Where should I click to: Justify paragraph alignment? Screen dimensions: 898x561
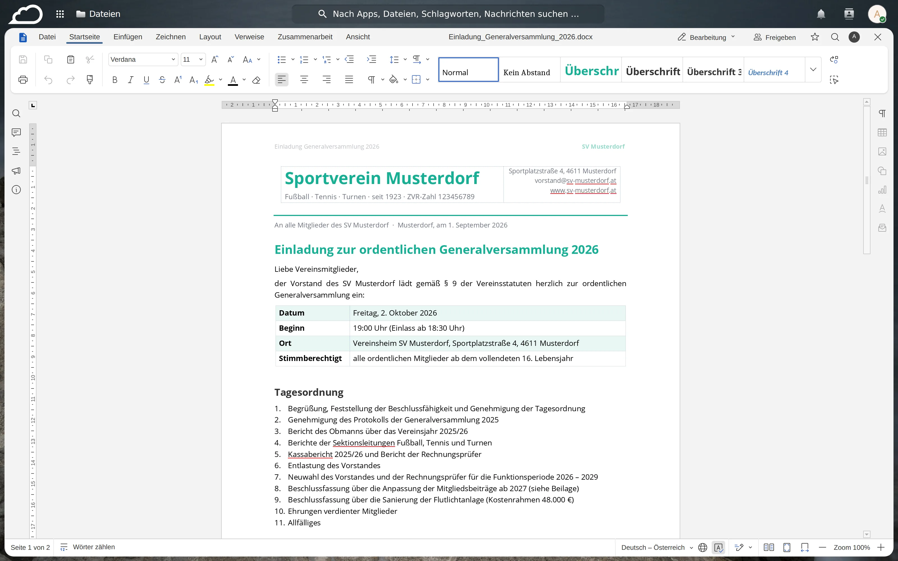(349, 79)
